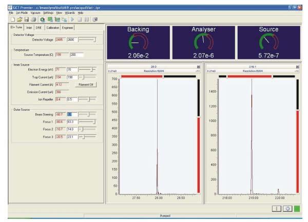Click the Source reading 5.72e-7
The height and width of the screenshot is (222, 308).
point(268,55)
